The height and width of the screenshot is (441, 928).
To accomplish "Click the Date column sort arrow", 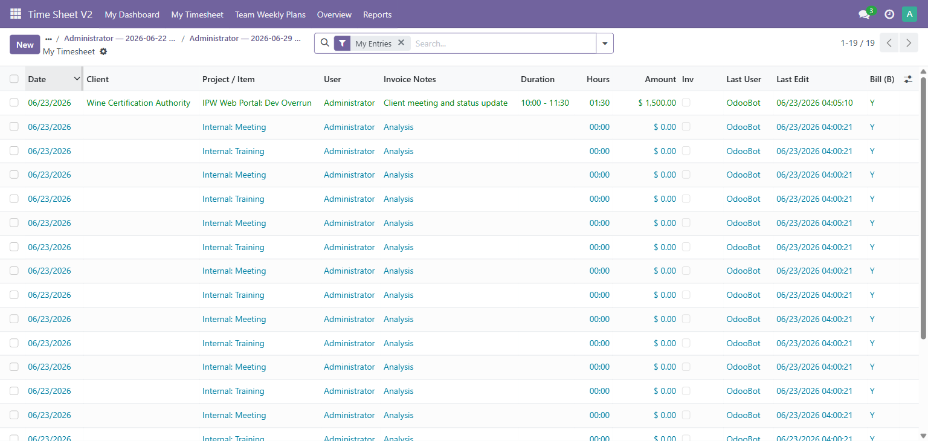I will click(x=77, y=79).
